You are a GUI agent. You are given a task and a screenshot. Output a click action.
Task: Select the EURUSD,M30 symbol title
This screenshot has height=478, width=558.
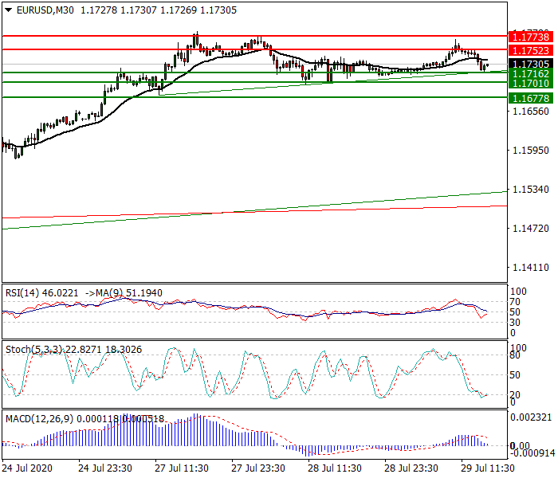[45, 10]
